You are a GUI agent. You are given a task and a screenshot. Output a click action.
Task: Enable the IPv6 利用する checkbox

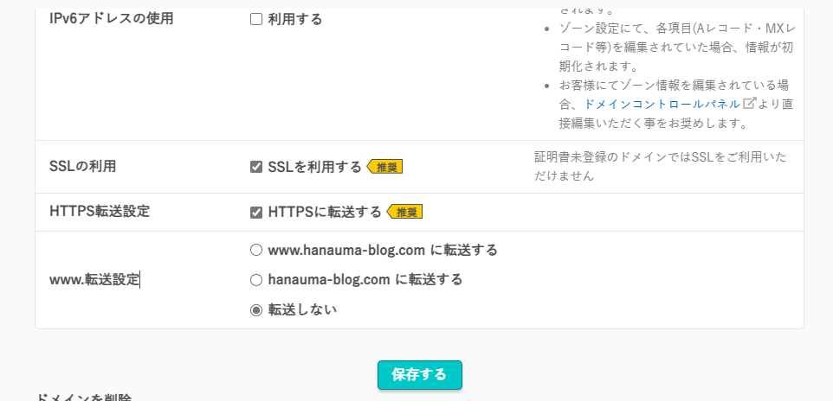tap(256, 20)
